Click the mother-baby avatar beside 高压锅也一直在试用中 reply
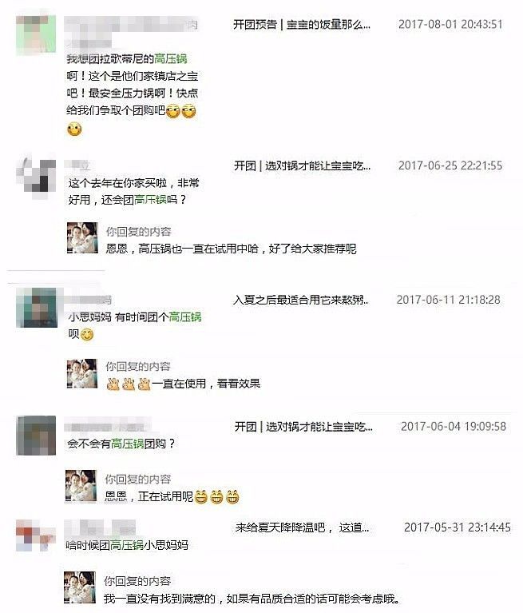Viewport: 523px width, 613px height. tap(82, 237)
